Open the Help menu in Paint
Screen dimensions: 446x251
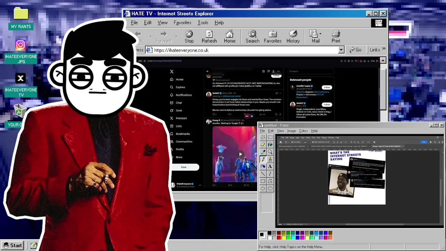coord(314,131)
